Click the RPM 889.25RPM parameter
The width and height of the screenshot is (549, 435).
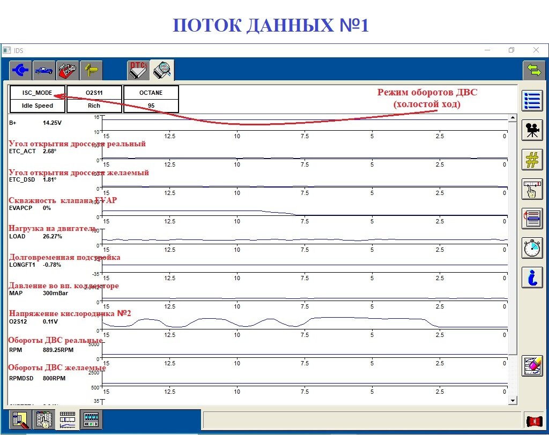(41, 350)
